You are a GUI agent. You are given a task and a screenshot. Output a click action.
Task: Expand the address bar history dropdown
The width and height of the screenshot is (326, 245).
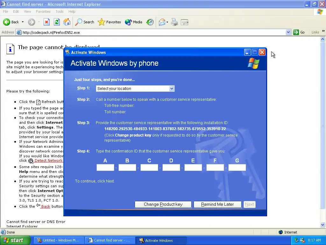(288, 32)
